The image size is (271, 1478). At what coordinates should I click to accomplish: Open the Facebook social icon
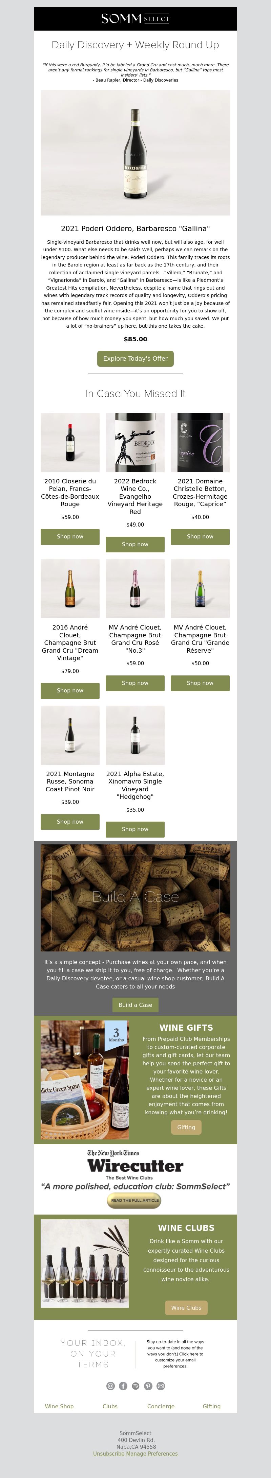123,1386
